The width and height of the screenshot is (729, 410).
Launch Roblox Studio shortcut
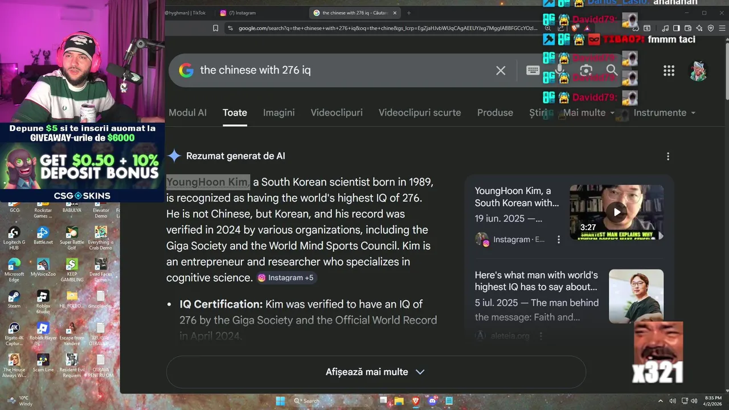point(43,302)
